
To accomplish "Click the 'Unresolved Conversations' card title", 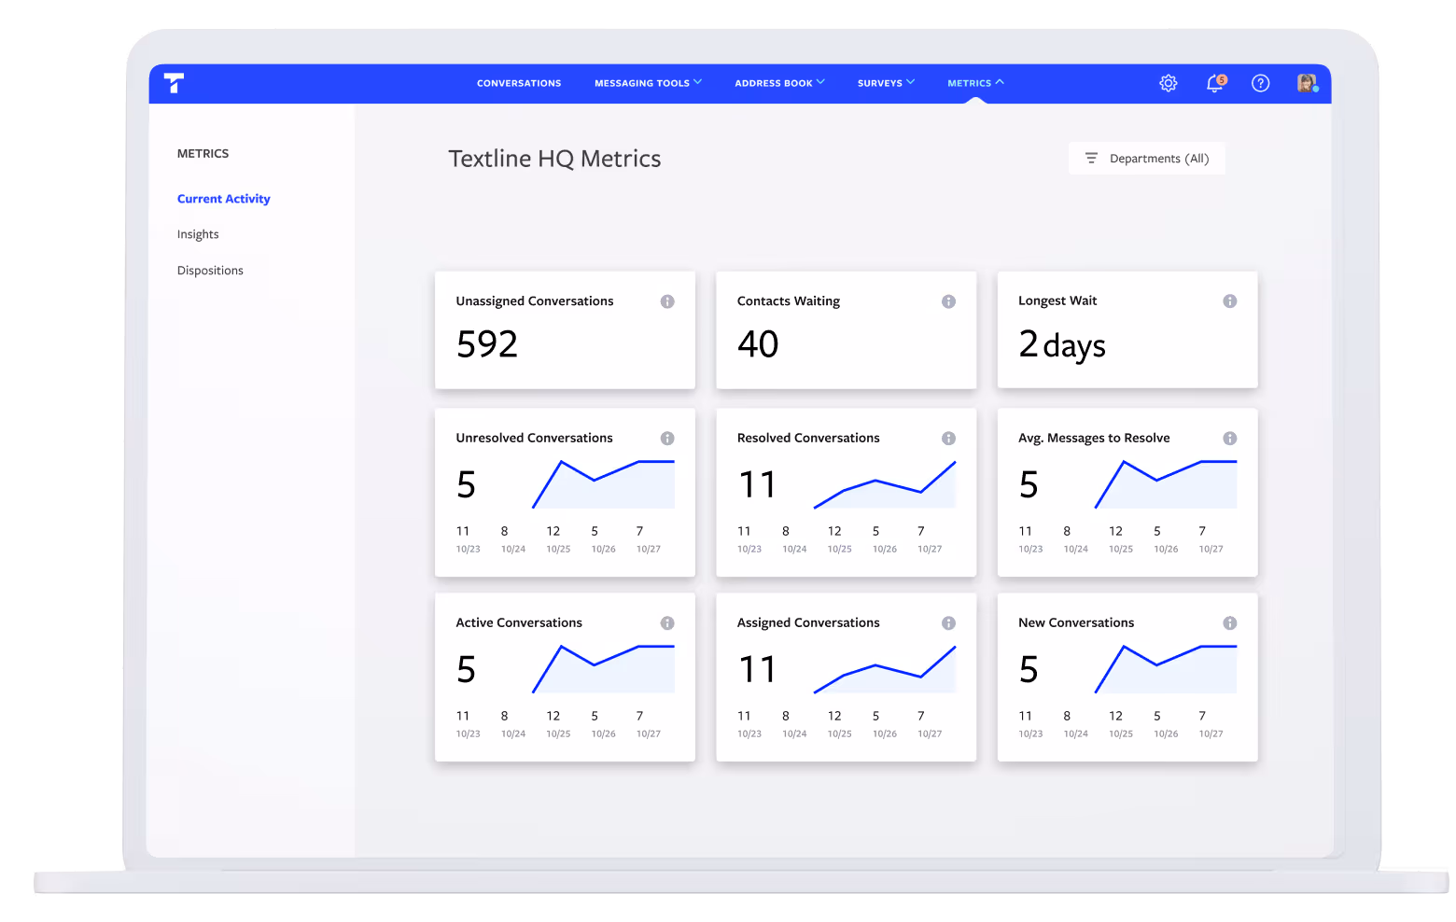I will [x=534, y=438].
